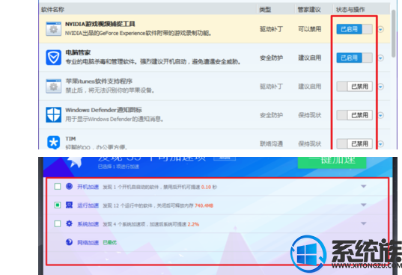Open the 开机加速 link

coord(88,187)
